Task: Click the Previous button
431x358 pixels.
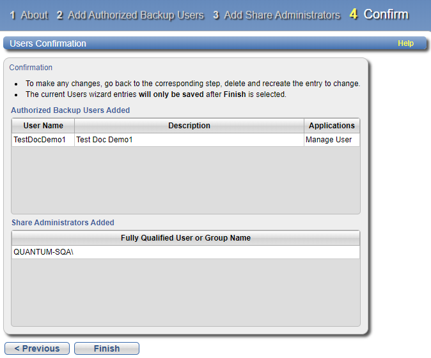Action: pos(37,348)
